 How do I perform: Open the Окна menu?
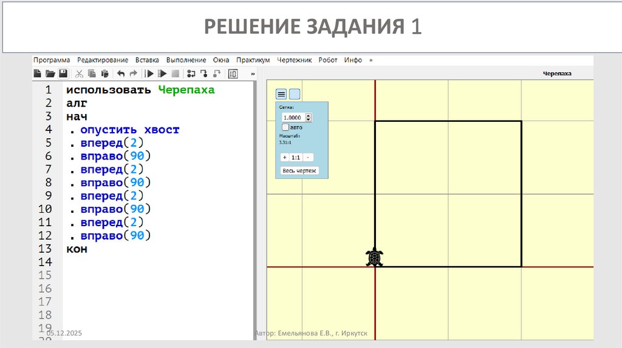coord(221,60)
